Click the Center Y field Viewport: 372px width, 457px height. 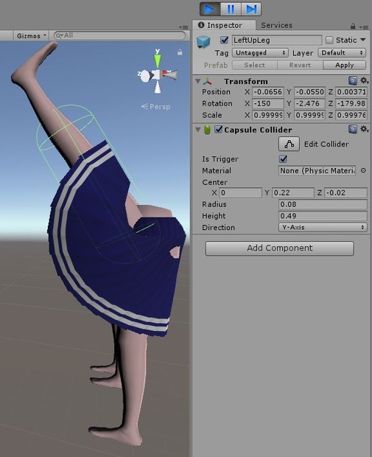292,192
